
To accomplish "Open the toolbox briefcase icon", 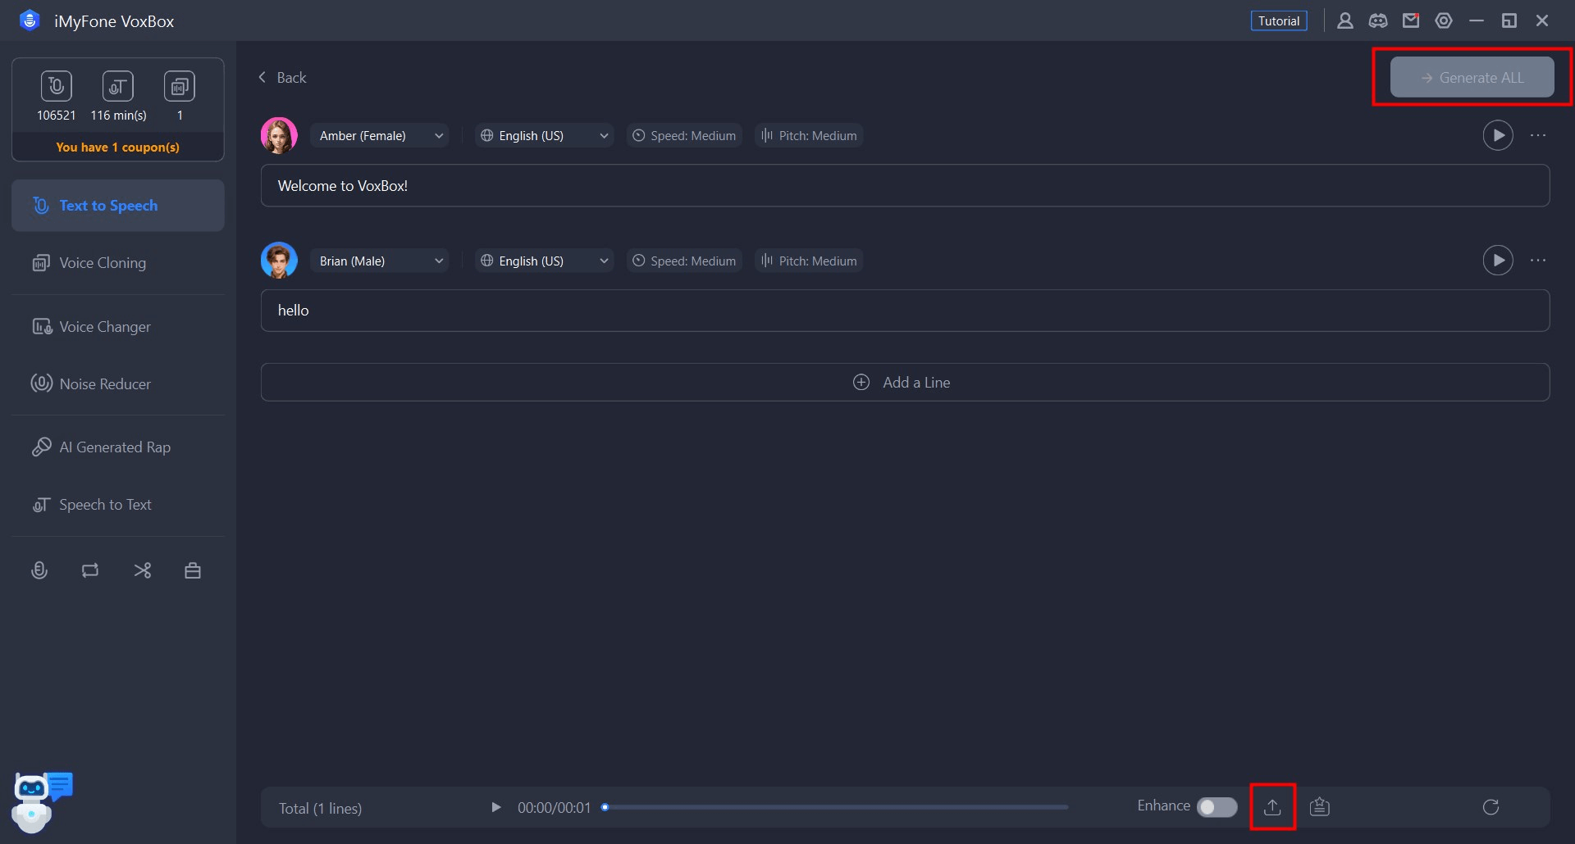I will (193, 570).
